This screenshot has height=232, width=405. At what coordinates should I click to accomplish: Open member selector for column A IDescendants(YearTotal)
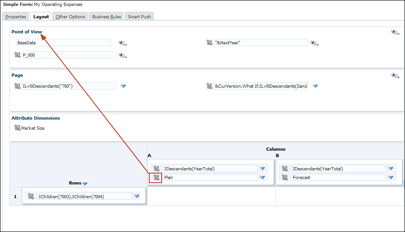coord(156,169)
